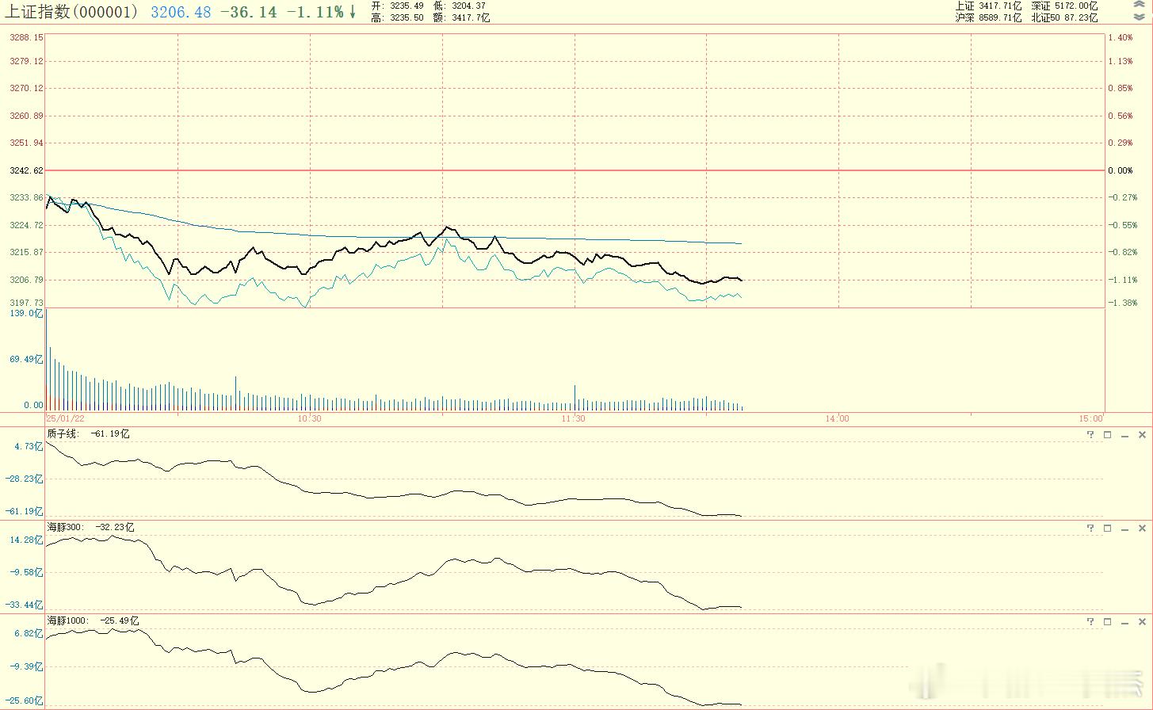Maximize the 质子线 indicator panel
This screenshot has width=1153, height=710.
point(1108,434)
